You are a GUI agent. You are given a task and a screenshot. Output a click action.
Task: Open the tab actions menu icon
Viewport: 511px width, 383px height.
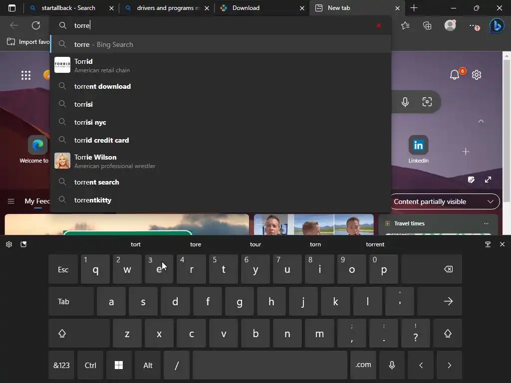click(x=12, y=8)
